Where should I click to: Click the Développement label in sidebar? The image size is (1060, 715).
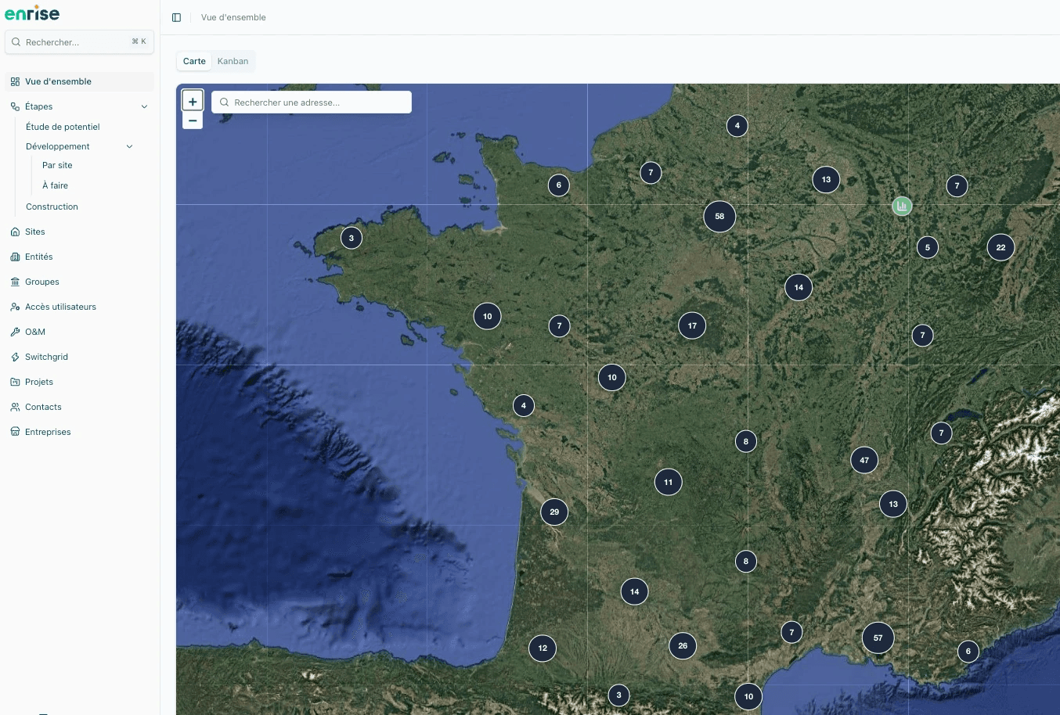tap(58, 146)
